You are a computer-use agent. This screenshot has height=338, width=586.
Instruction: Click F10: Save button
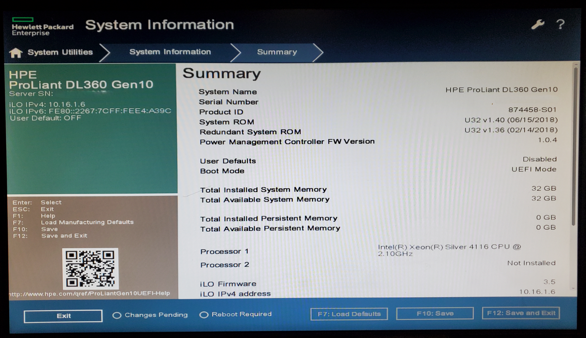pos(435,313)
